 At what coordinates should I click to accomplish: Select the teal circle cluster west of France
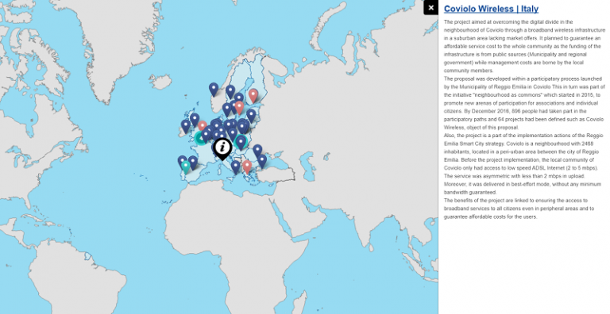(200, 138)
